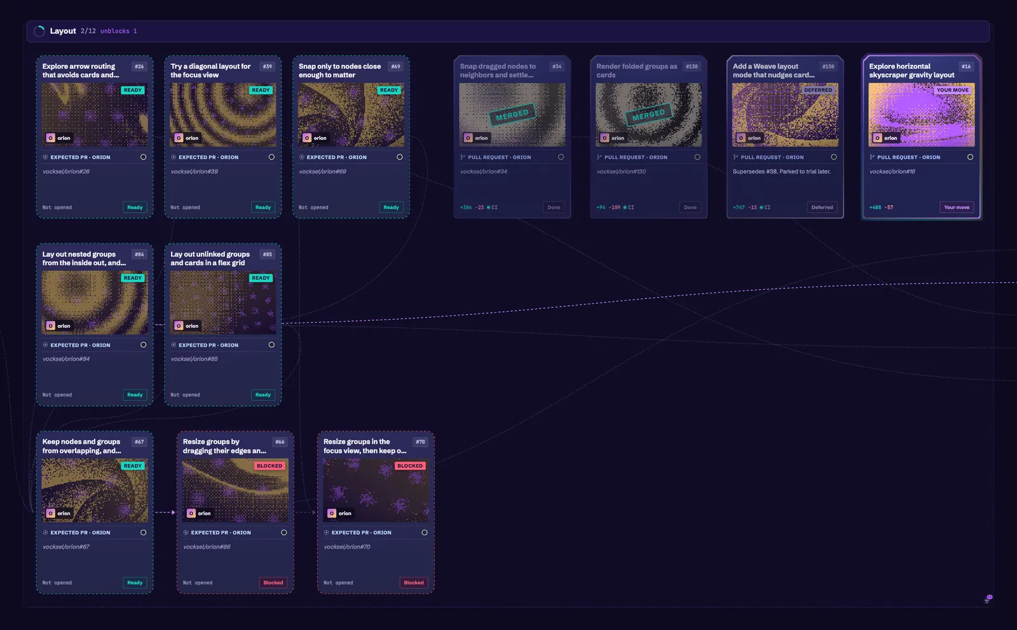Open link vocksel/orion#130
The height and width of the screenshot is (630, 1017).
tap(621, 172)
